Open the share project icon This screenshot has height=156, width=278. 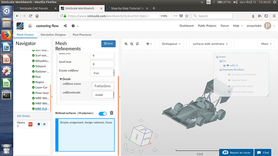[x=65, y=26]
